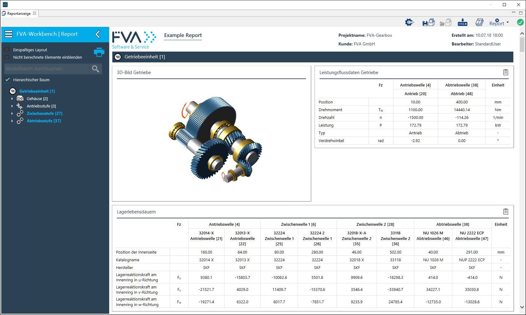Copy Leistungsflussdaten Getriebe table via clipboard icon

506,72
